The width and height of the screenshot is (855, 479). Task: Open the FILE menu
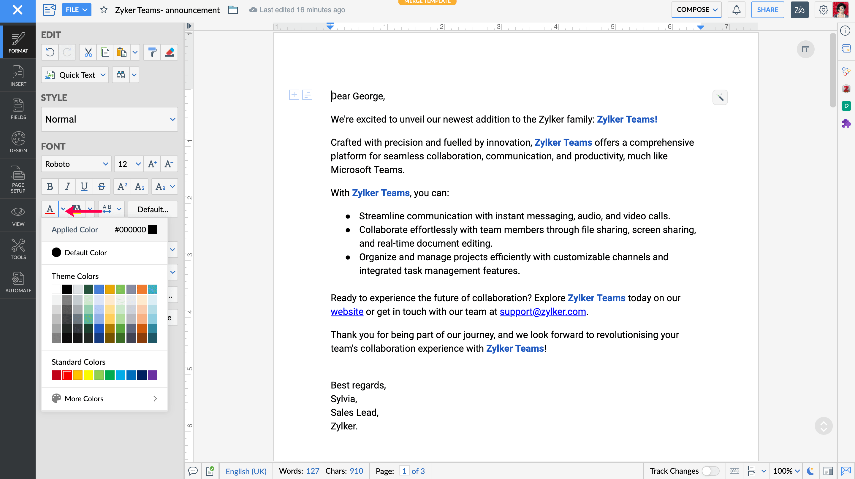[x=76, y=10]
